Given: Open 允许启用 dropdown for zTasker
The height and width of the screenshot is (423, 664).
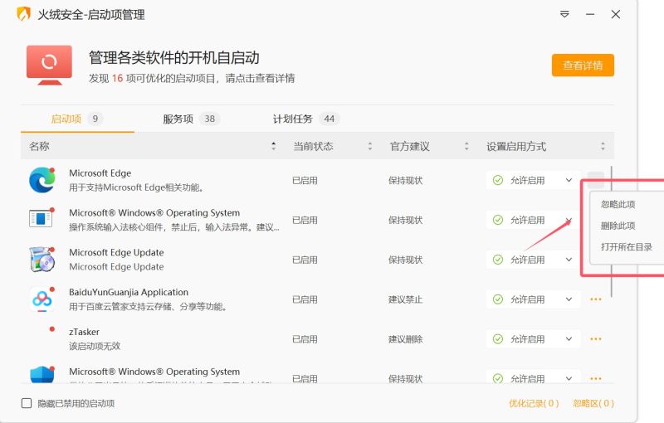Looking at the screenshot, I should click(x=533, y=339).
